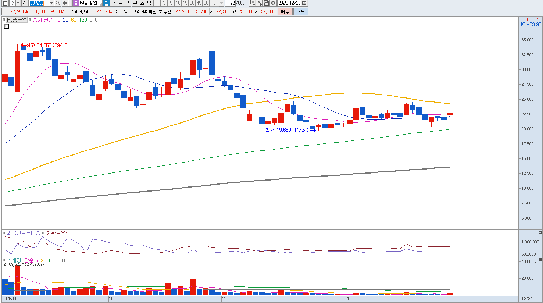
Task: Select the 15 interval tab
Action: pos(185,3)
